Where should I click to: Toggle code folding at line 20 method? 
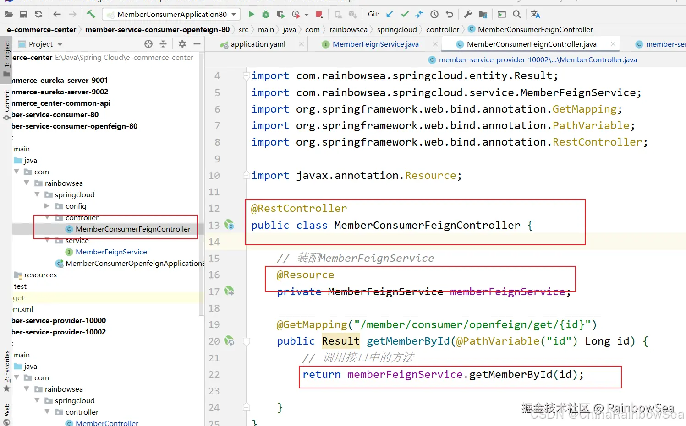click(x=247, y=341)
